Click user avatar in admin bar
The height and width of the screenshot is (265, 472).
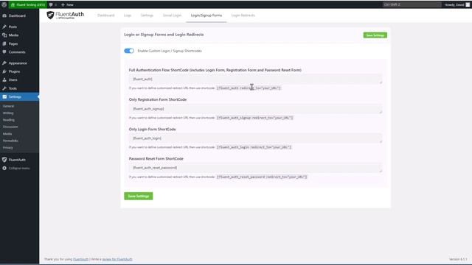point(468,4)
